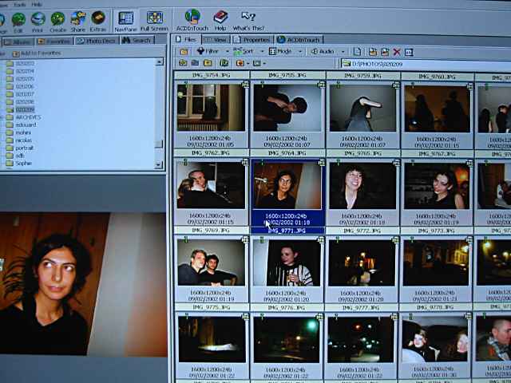
Task: Select the portrait folder
Action: [x=25, y=148]
